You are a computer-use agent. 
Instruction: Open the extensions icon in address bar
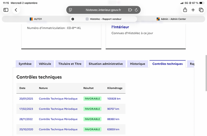130,10
